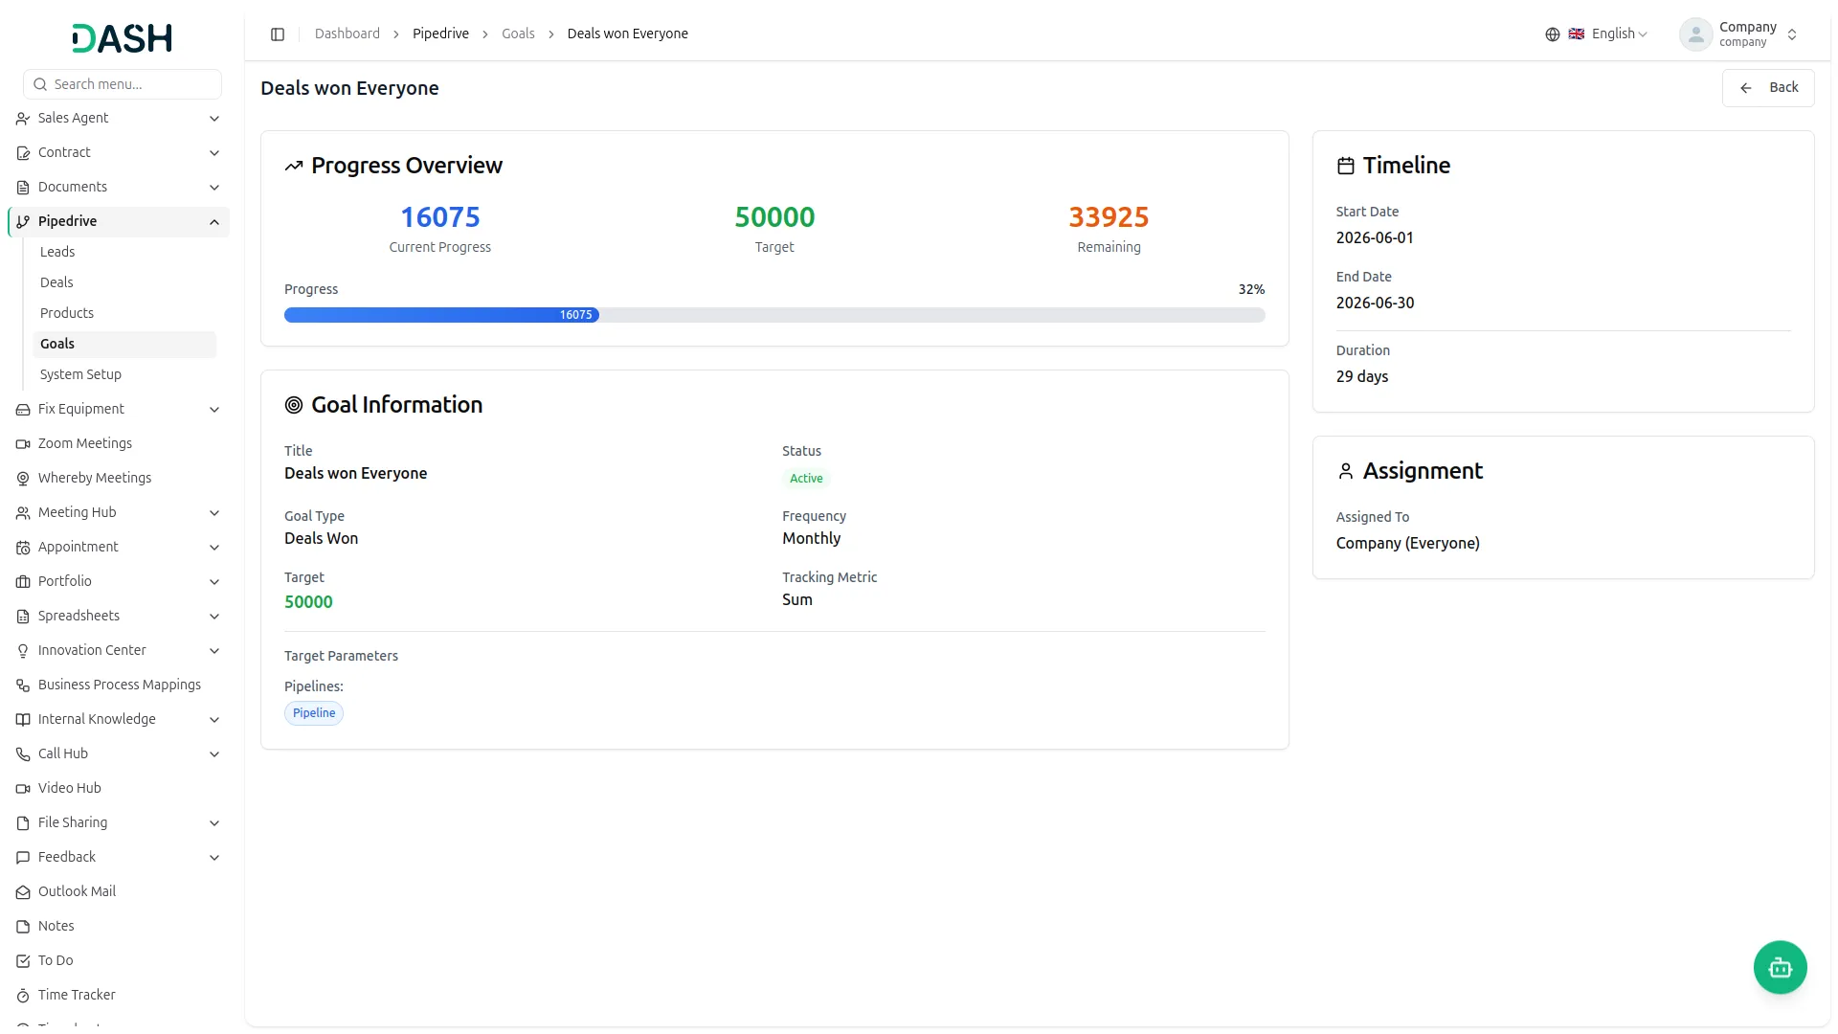Click the Documents sidebar icon
Image resolution: width=1838 pixels, height=1034 pixels.
pos(23,188)
